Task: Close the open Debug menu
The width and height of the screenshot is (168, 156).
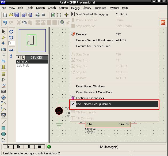Action: pyautogui.click(x=75, y=8)
